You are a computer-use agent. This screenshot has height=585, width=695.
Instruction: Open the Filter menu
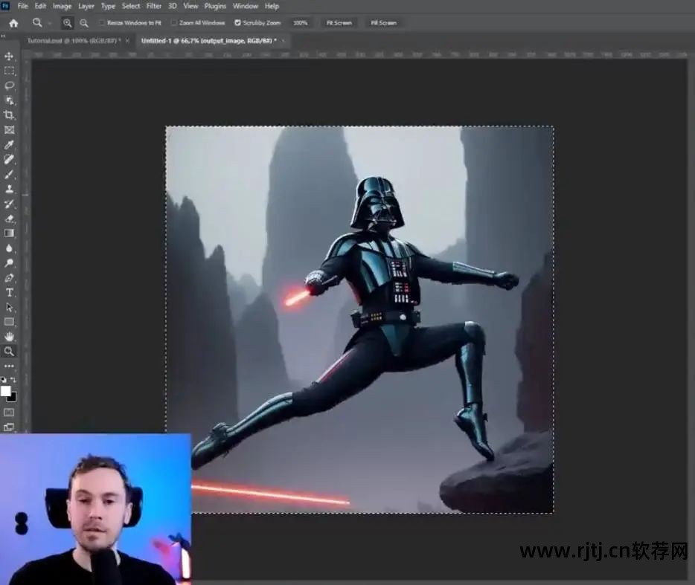click(x=154, y=6)
